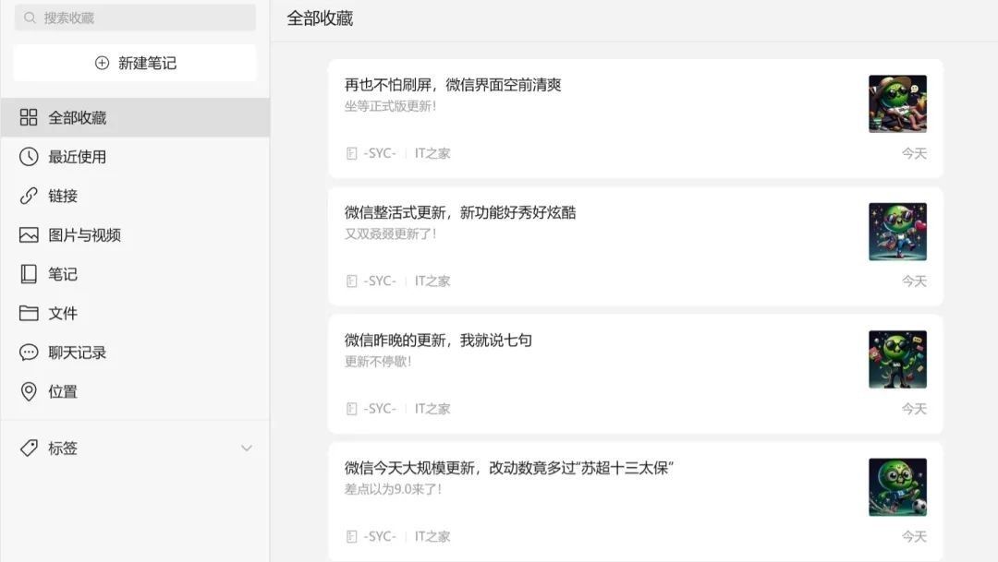Expand the 标签 section chevron
Image resolution: width=998 pixels, height=562 pixels.
(246, 448)
